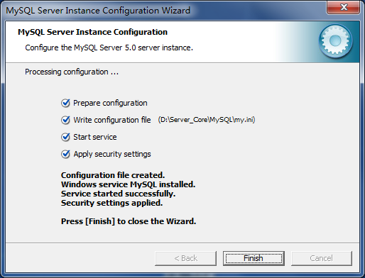Click the Prepare configuration checkmark icon
This screenshot has height=278, width=365.
pyautogui.click(x=65, y=103)
